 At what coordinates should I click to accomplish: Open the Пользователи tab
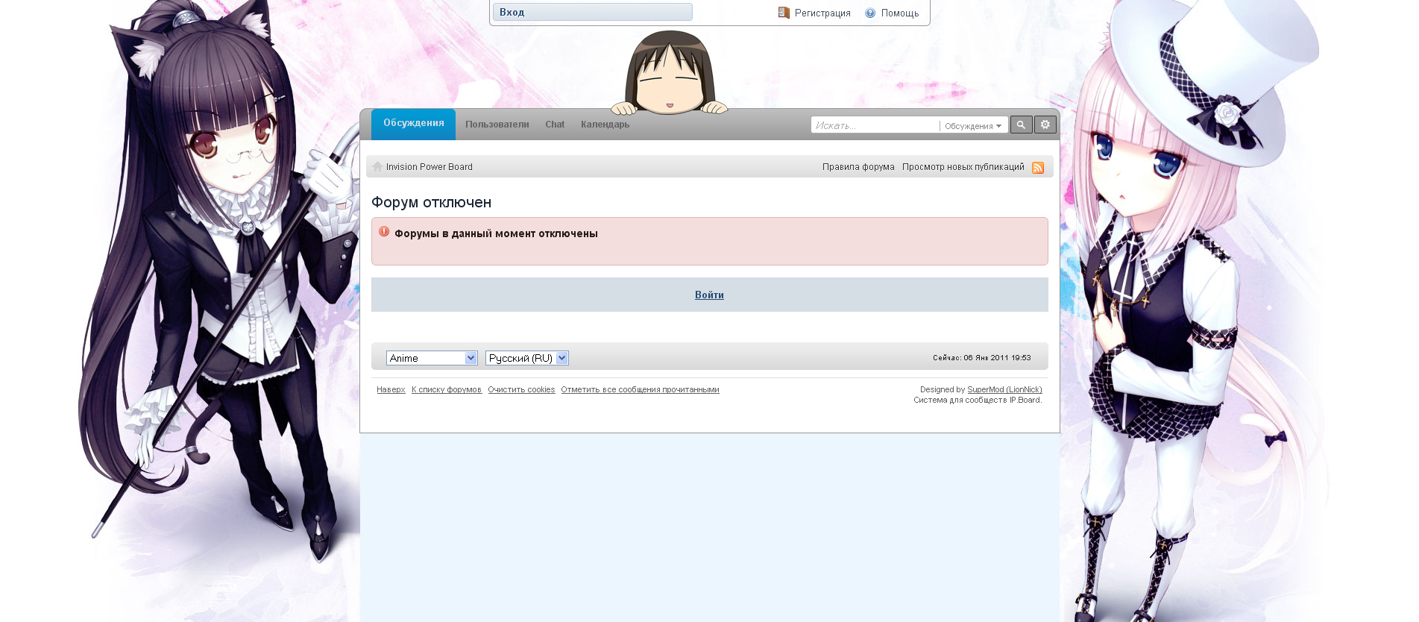point(497,125)
